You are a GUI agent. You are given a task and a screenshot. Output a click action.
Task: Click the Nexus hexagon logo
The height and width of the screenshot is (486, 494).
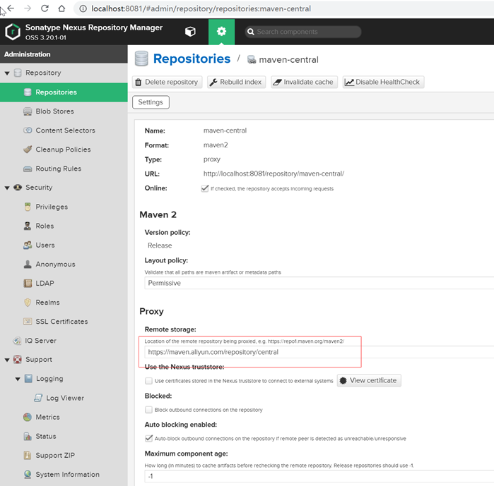[13, 32]
